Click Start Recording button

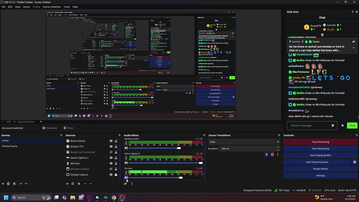tap(320, 149)
